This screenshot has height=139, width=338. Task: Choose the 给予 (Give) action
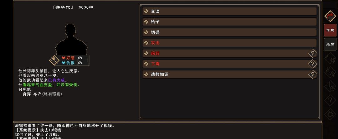pyautogui.click(x=229, y=22)
